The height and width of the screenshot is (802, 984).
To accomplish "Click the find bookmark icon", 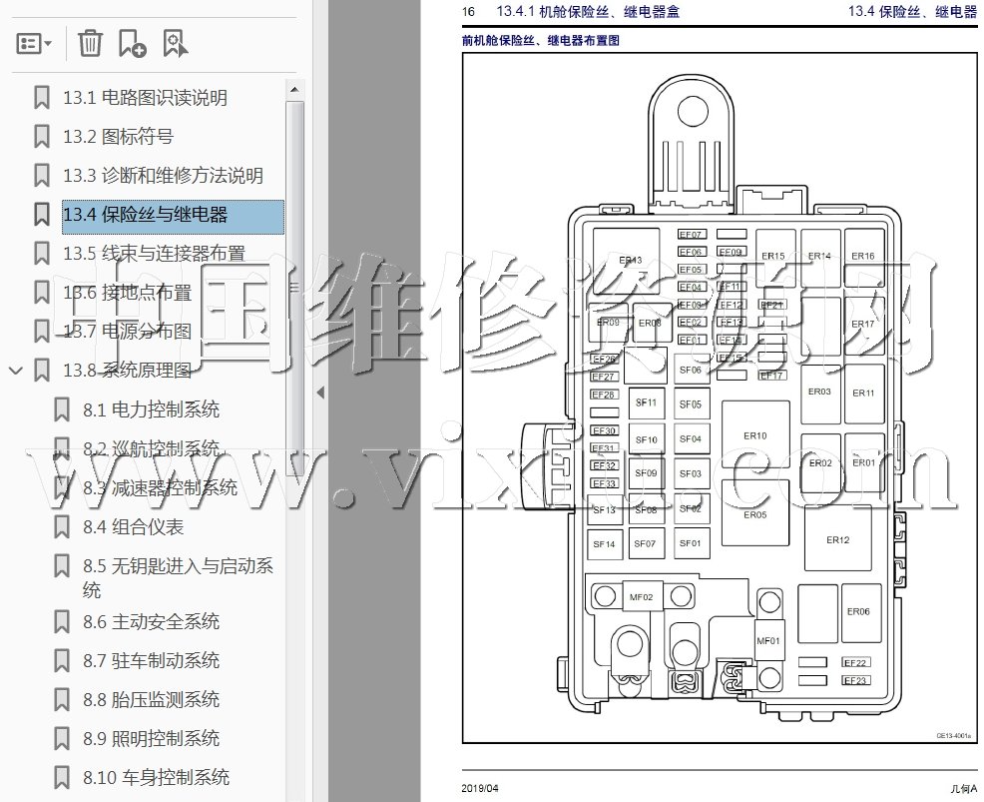I will [x=175, y=43].
